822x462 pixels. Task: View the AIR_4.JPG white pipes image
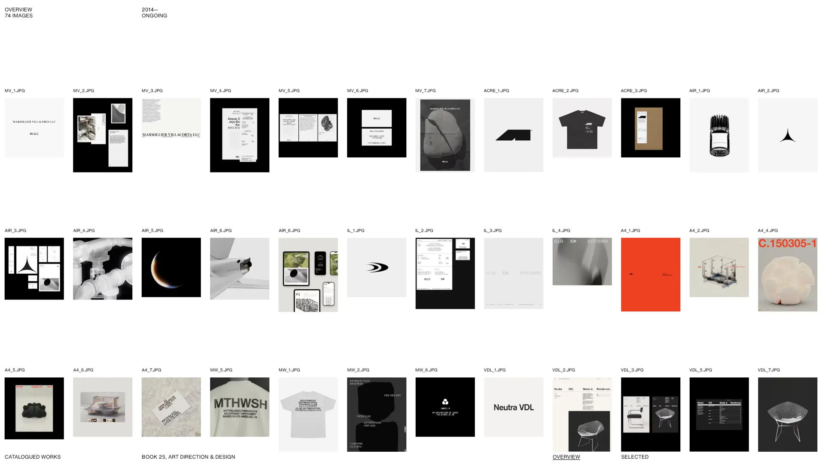[x=102, y=269]
